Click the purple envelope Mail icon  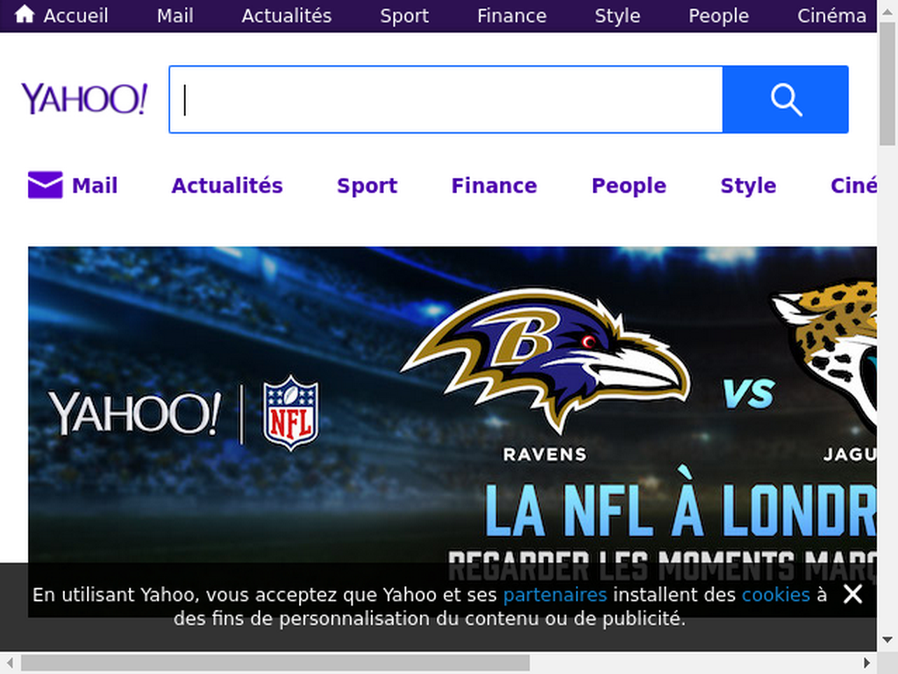point(46,184)
